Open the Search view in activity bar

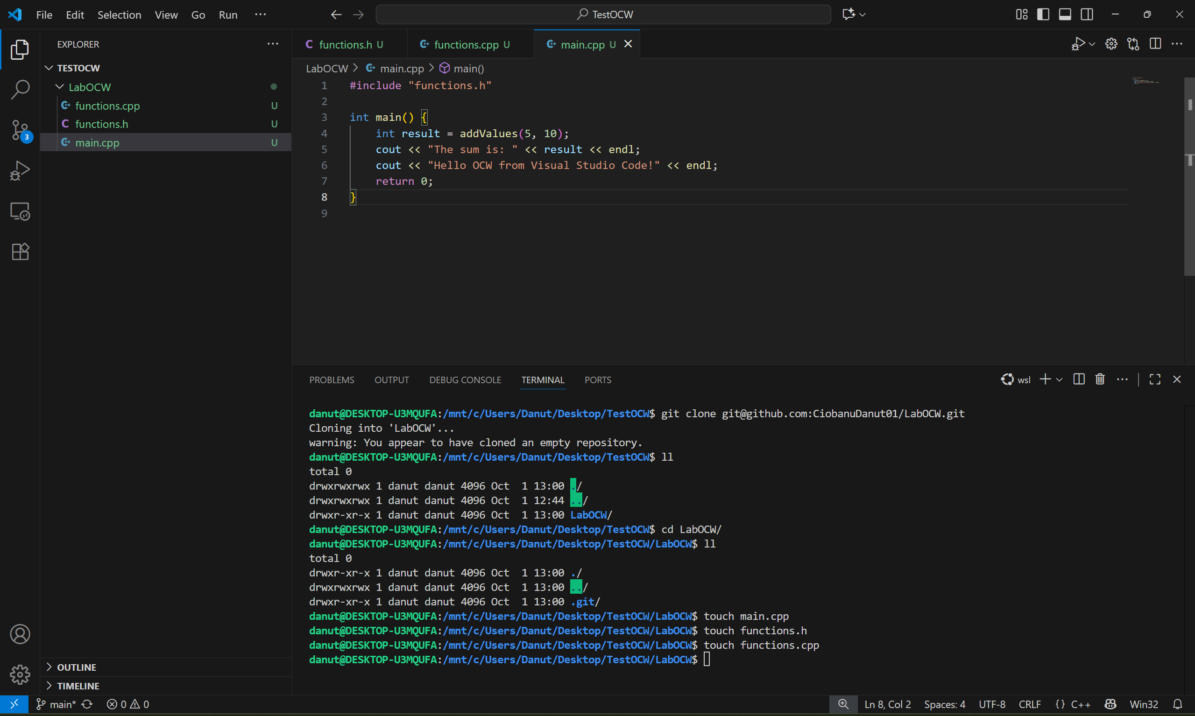click(20, 90)
